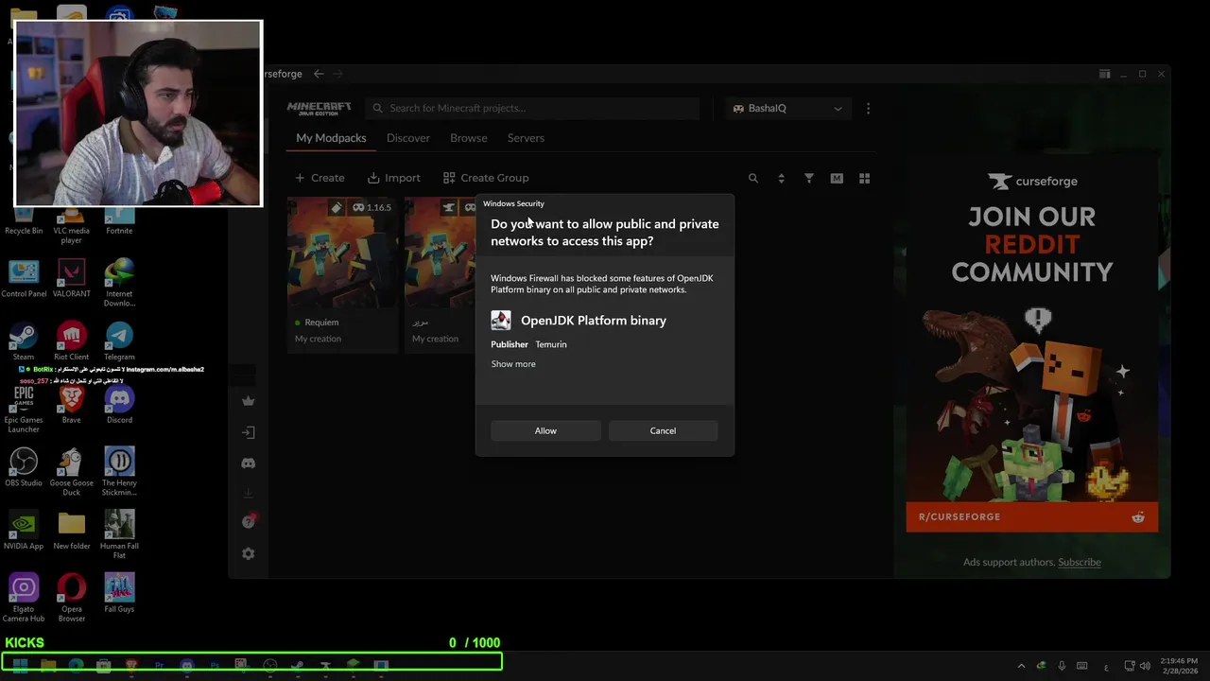Click the Subscribe link under the ad
Viewport: 1210px width, 681px height.
click(x=1080, y=562)
